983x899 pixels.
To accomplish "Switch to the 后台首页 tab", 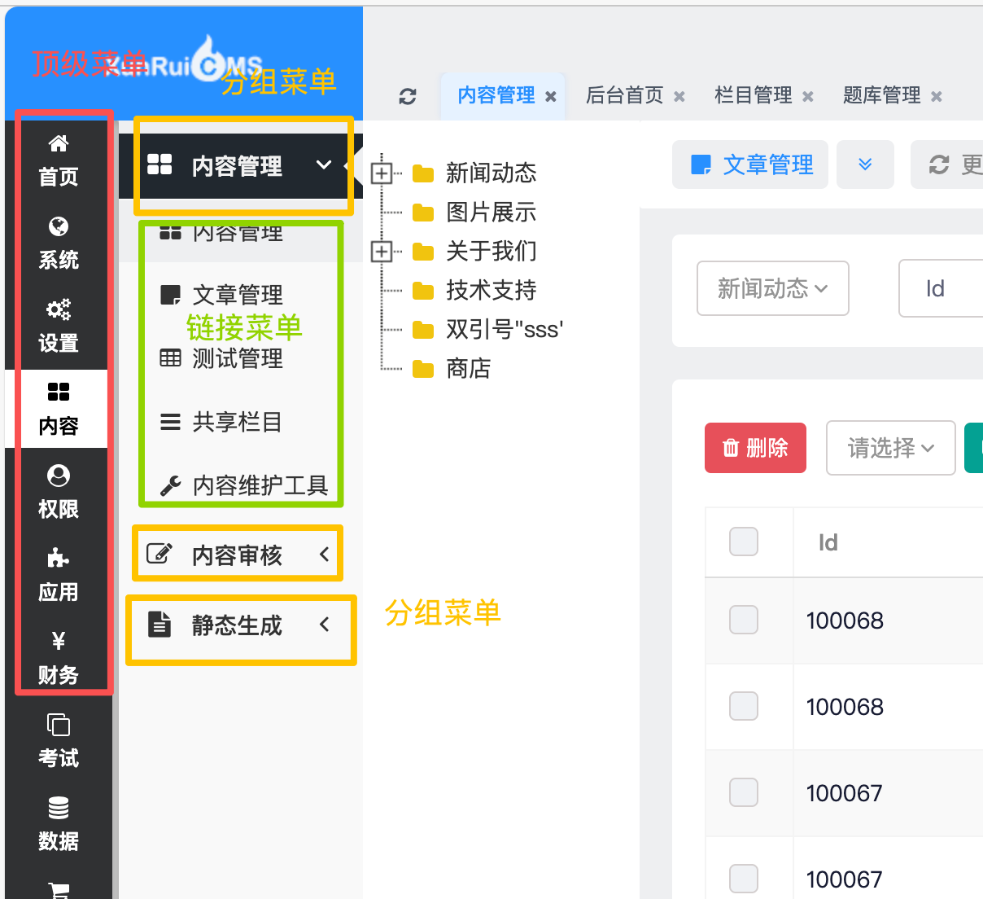I will click(624, 96).
